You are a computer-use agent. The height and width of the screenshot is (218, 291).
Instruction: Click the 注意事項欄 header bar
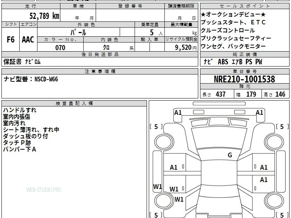click(x=100, y=71)
